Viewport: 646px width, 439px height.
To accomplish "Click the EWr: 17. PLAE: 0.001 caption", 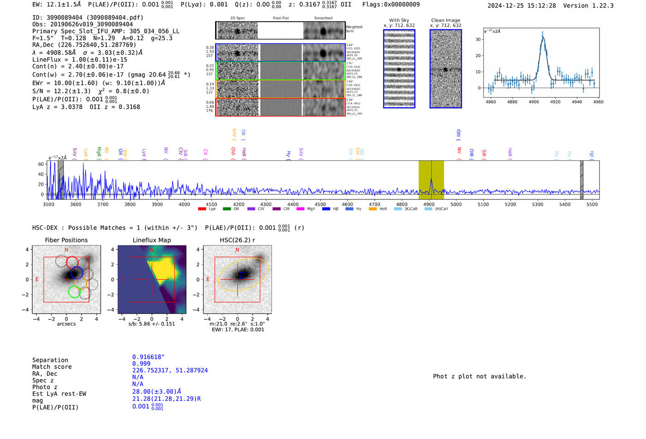I will point(238,329).
